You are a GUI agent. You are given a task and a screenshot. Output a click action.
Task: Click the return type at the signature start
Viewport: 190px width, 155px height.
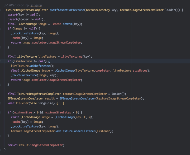(x=26, y=10)
